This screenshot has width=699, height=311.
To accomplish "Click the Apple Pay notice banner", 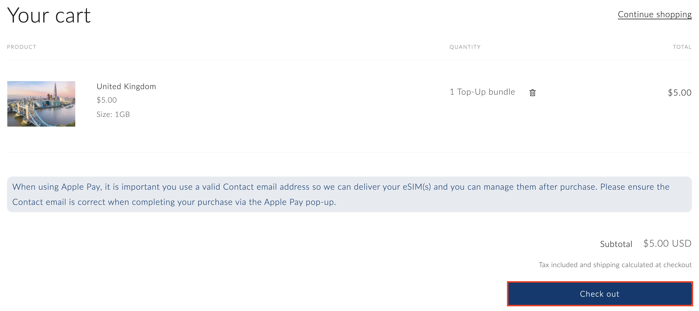I will [349, 194].
